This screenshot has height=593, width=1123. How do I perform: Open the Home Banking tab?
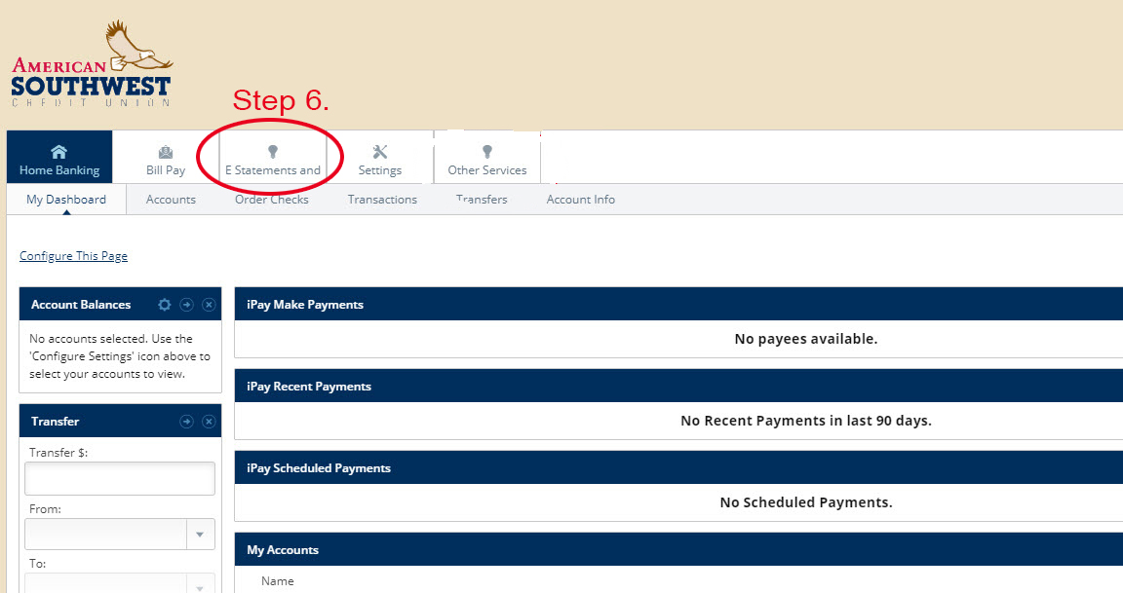[59, 157]
